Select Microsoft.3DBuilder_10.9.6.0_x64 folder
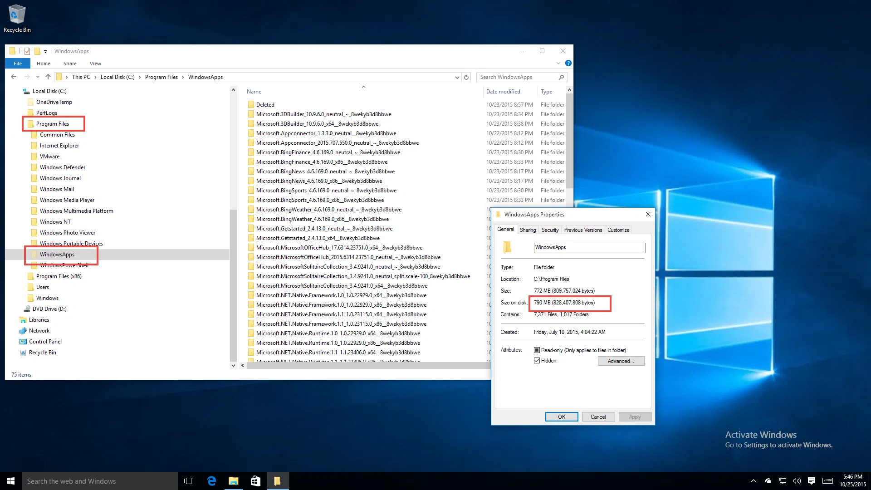Image resolution: width=871 pixels, height=490 pixels. (317, 124)
